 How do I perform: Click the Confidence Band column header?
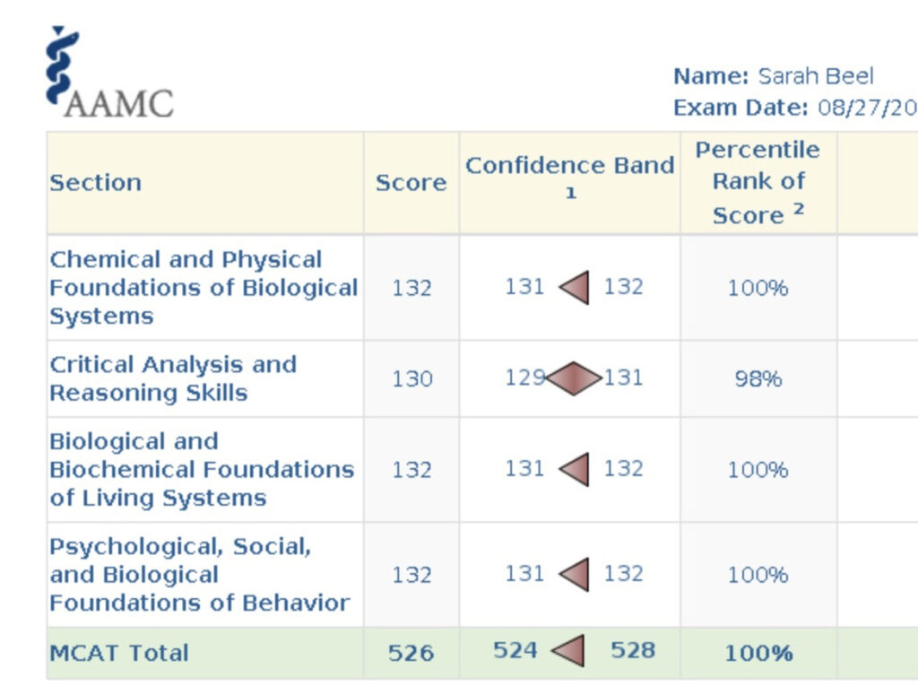coord(569,178)
